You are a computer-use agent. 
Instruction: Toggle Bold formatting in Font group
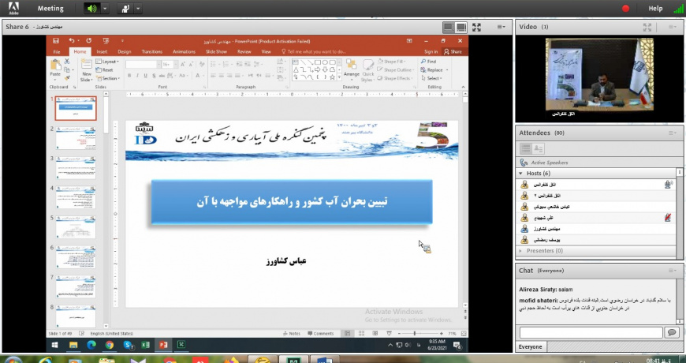(x=129, y=76)
